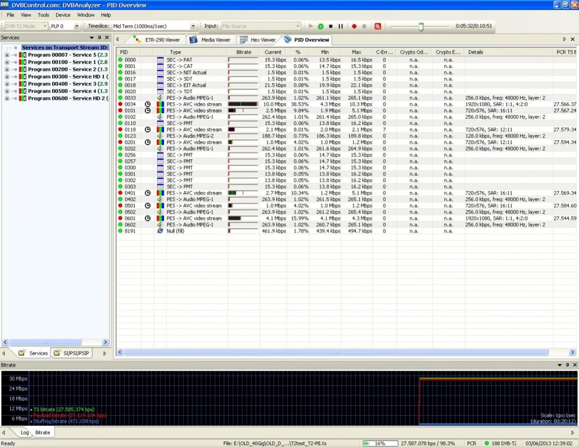Open the Tools menu
579x447 pixels.
tap(43, 15)
